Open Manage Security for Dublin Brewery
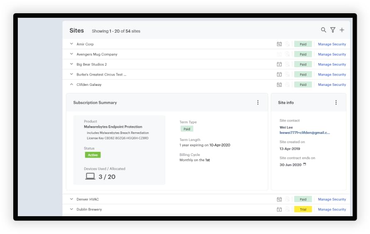 click(x=332, y=210)
